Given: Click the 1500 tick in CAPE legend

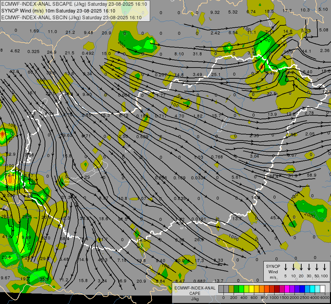Looking at the screenshot, I should click(284, 298).
